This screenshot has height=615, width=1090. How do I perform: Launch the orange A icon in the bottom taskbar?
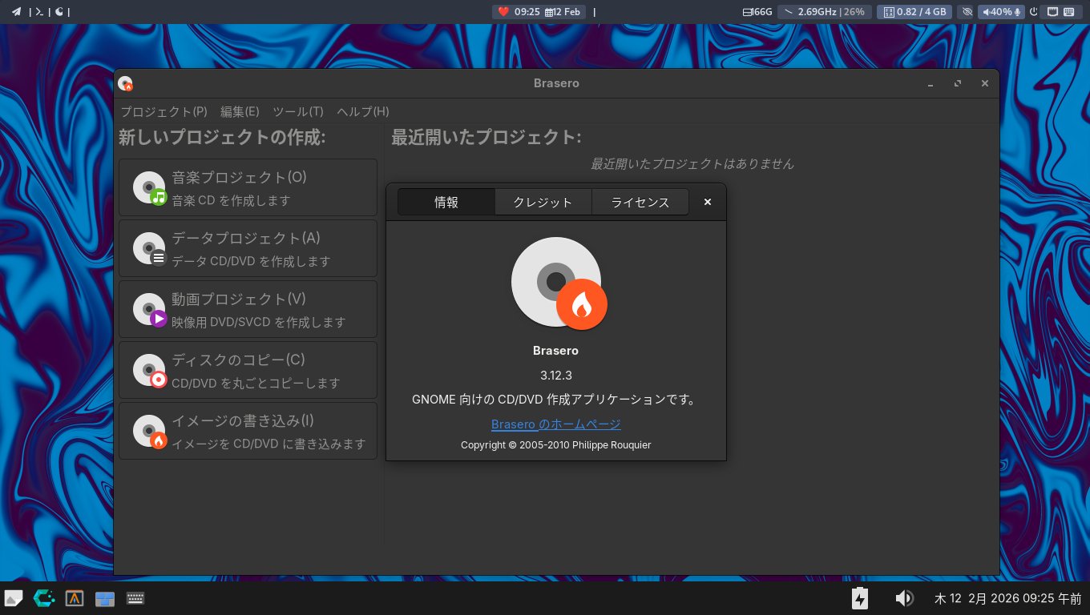[x=75, y=598]
